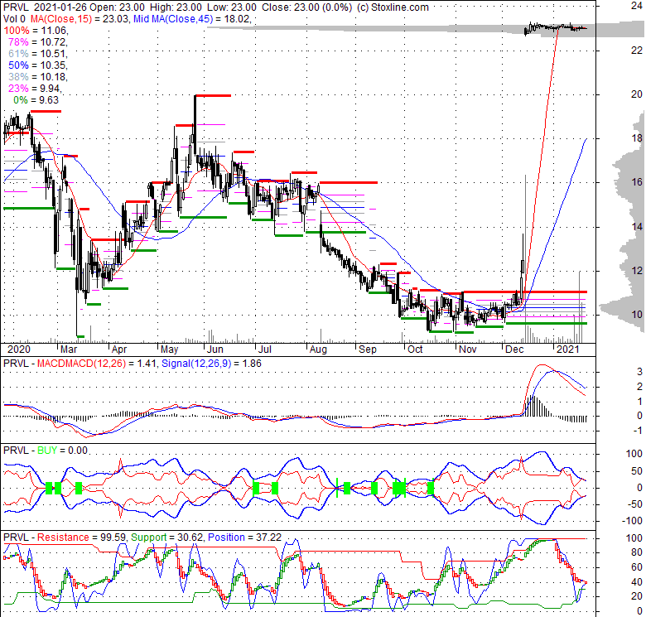This screenshot has width=646, height=617.
Task: Click the Nov label on time axis
Action: point(468,349)
